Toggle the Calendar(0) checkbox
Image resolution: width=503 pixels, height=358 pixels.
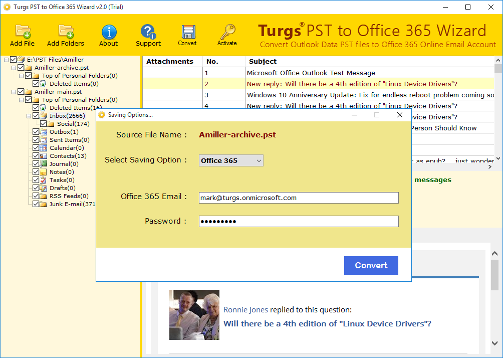point(36,148)
